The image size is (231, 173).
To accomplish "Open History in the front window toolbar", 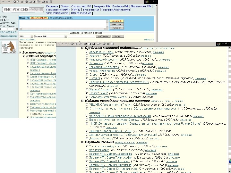I will [x=94, y=44].
